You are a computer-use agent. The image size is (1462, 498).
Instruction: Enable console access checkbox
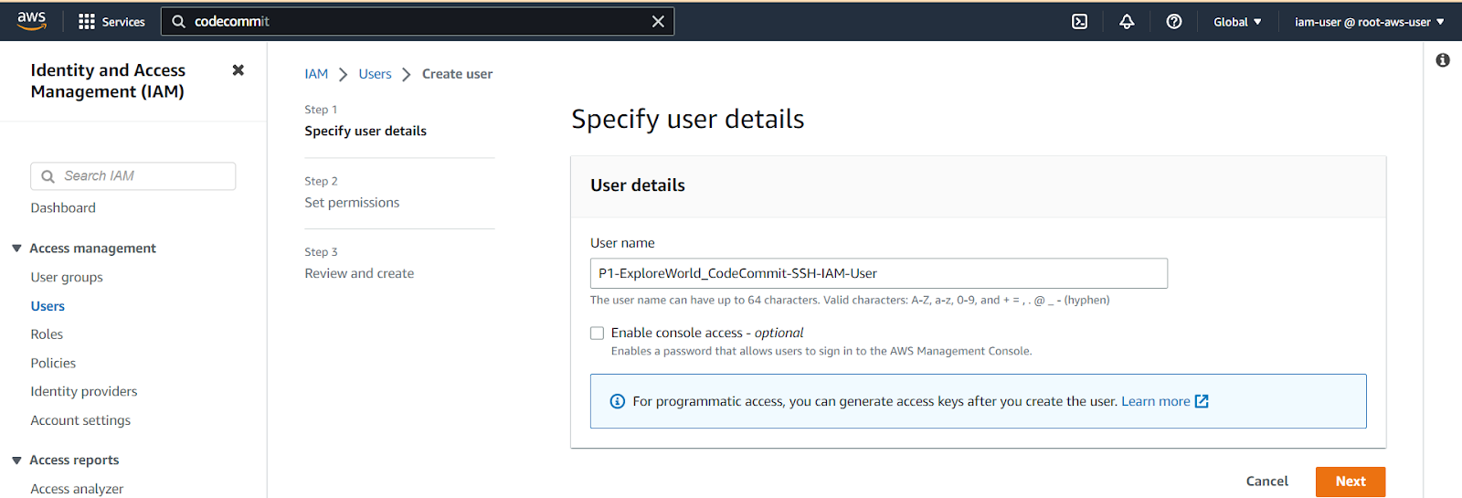598,334
